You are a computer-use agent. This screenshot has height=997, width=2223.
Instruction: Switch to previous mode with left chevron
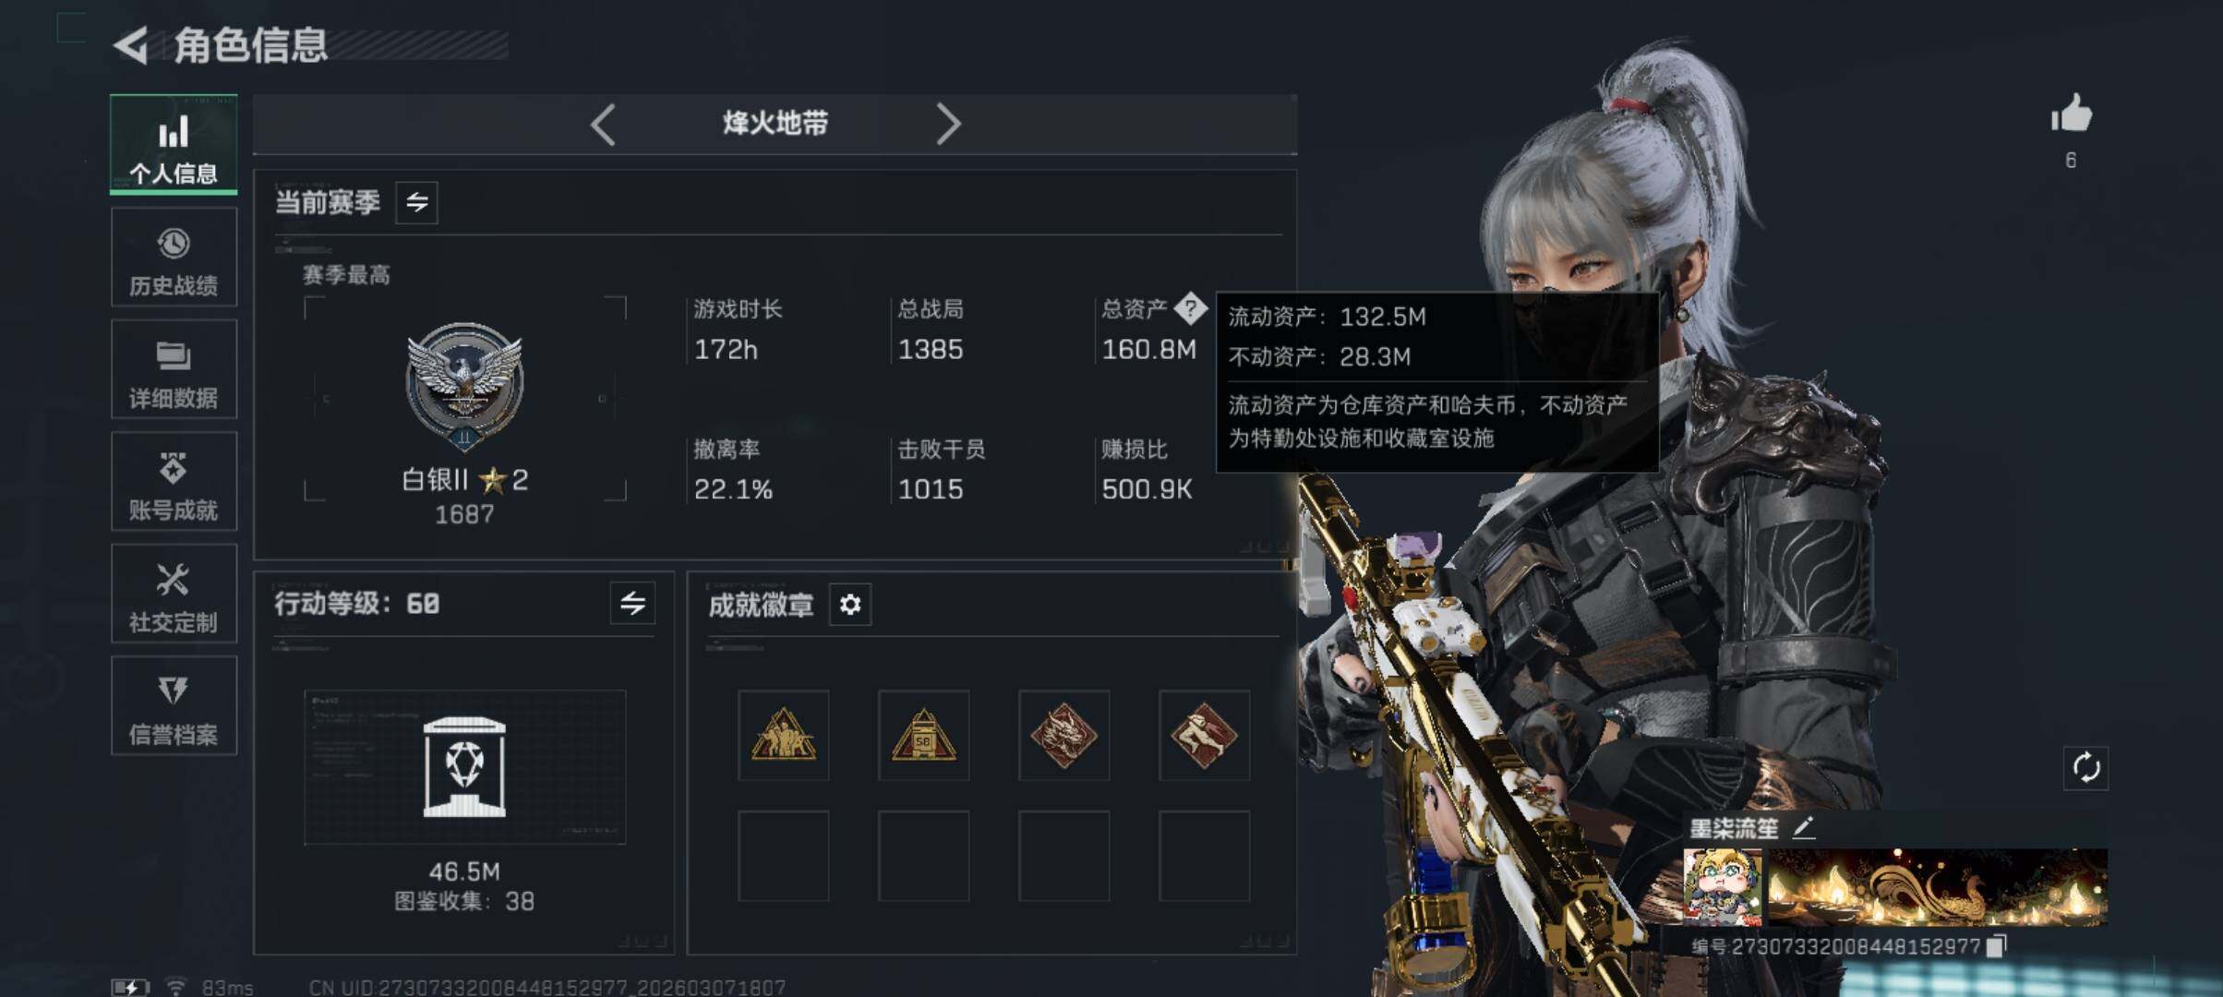point(603,124)
